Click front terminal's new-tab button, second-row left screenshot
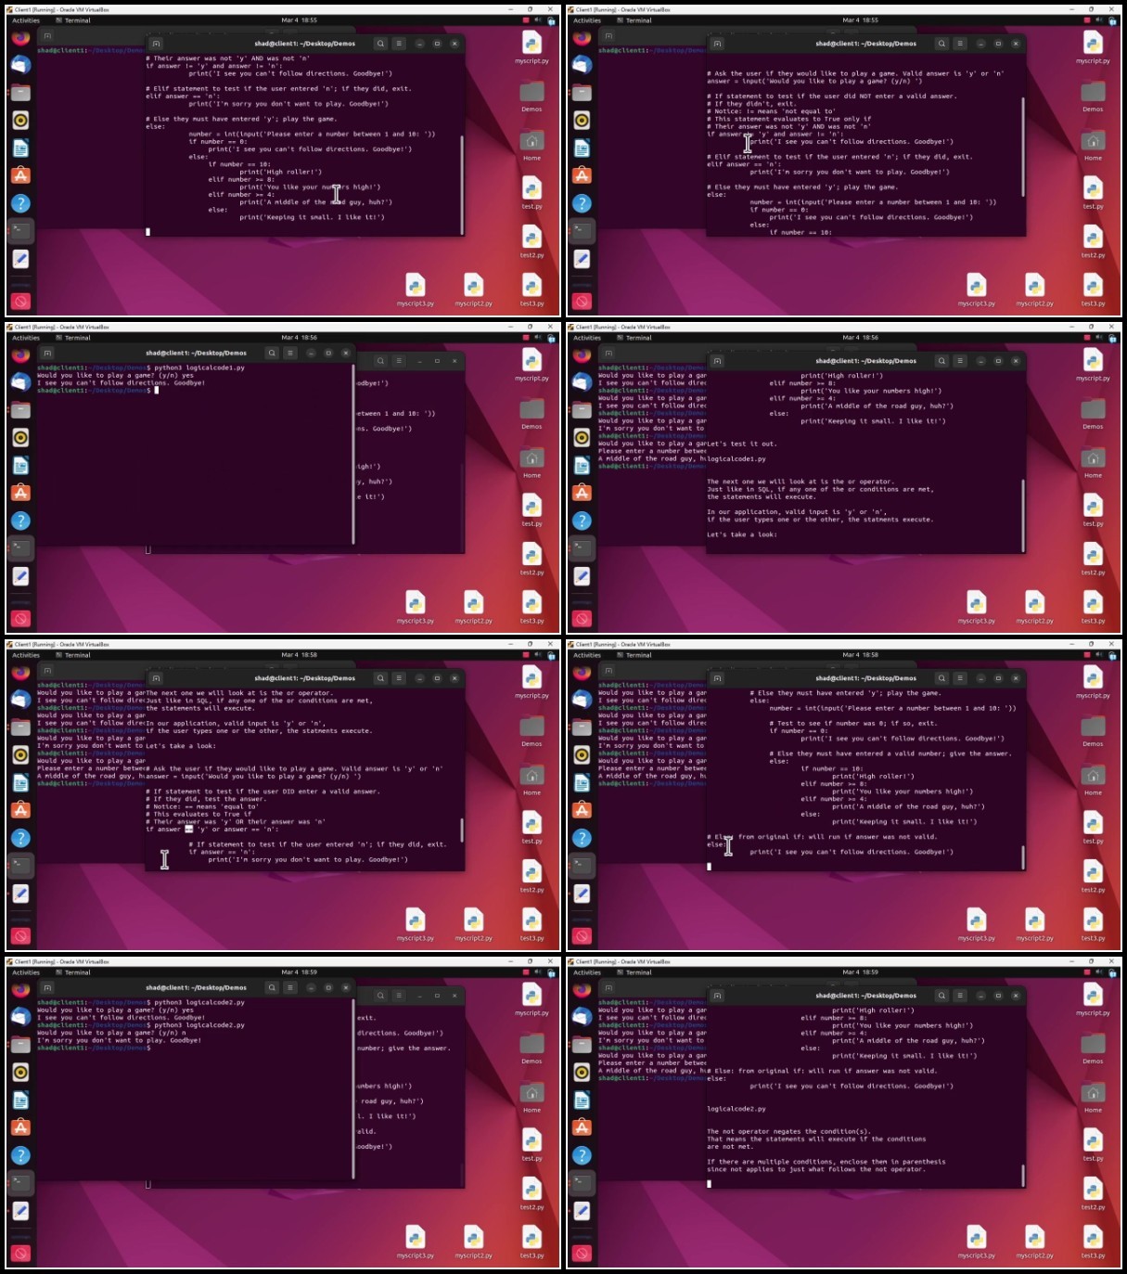Viewport: 1127px width, 1274px height. [46, 353]
